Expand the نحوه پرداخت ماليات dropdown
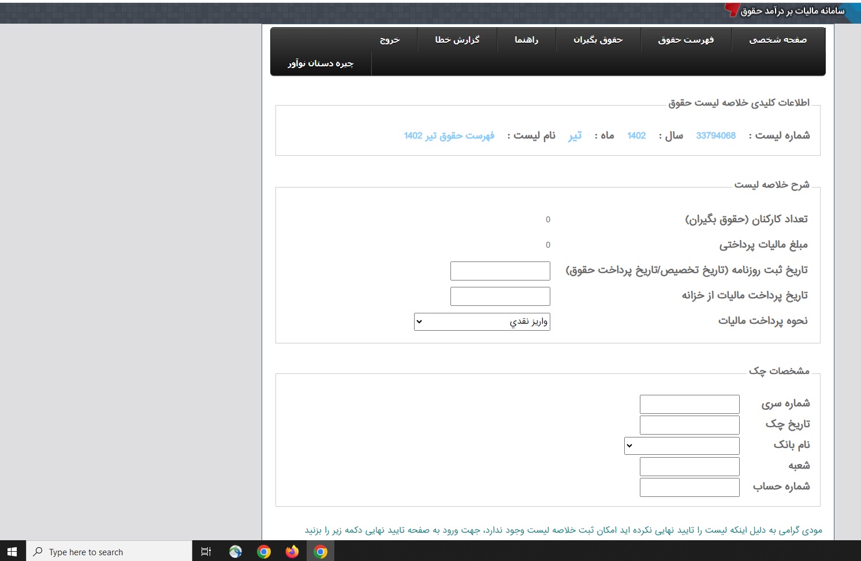Image resolution: width=861 pixels, height=561 pixels. pos(482,321)
